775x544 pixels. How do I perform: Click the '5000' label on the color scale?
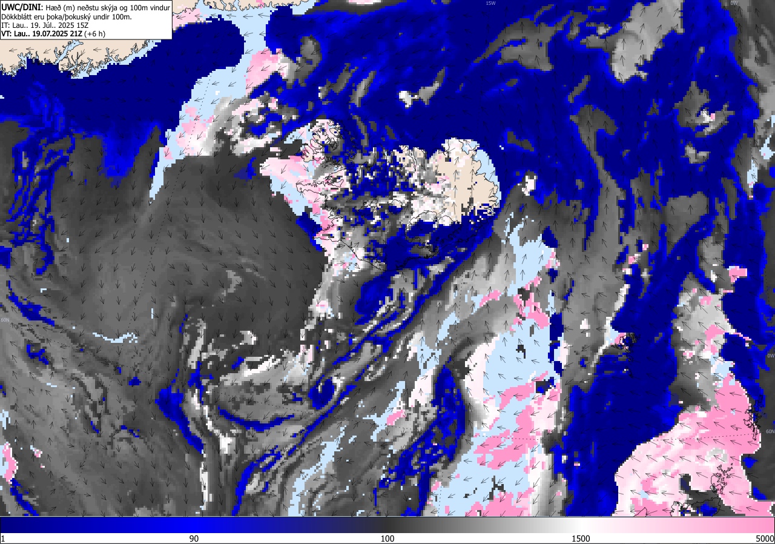click(x=765, y=539)
